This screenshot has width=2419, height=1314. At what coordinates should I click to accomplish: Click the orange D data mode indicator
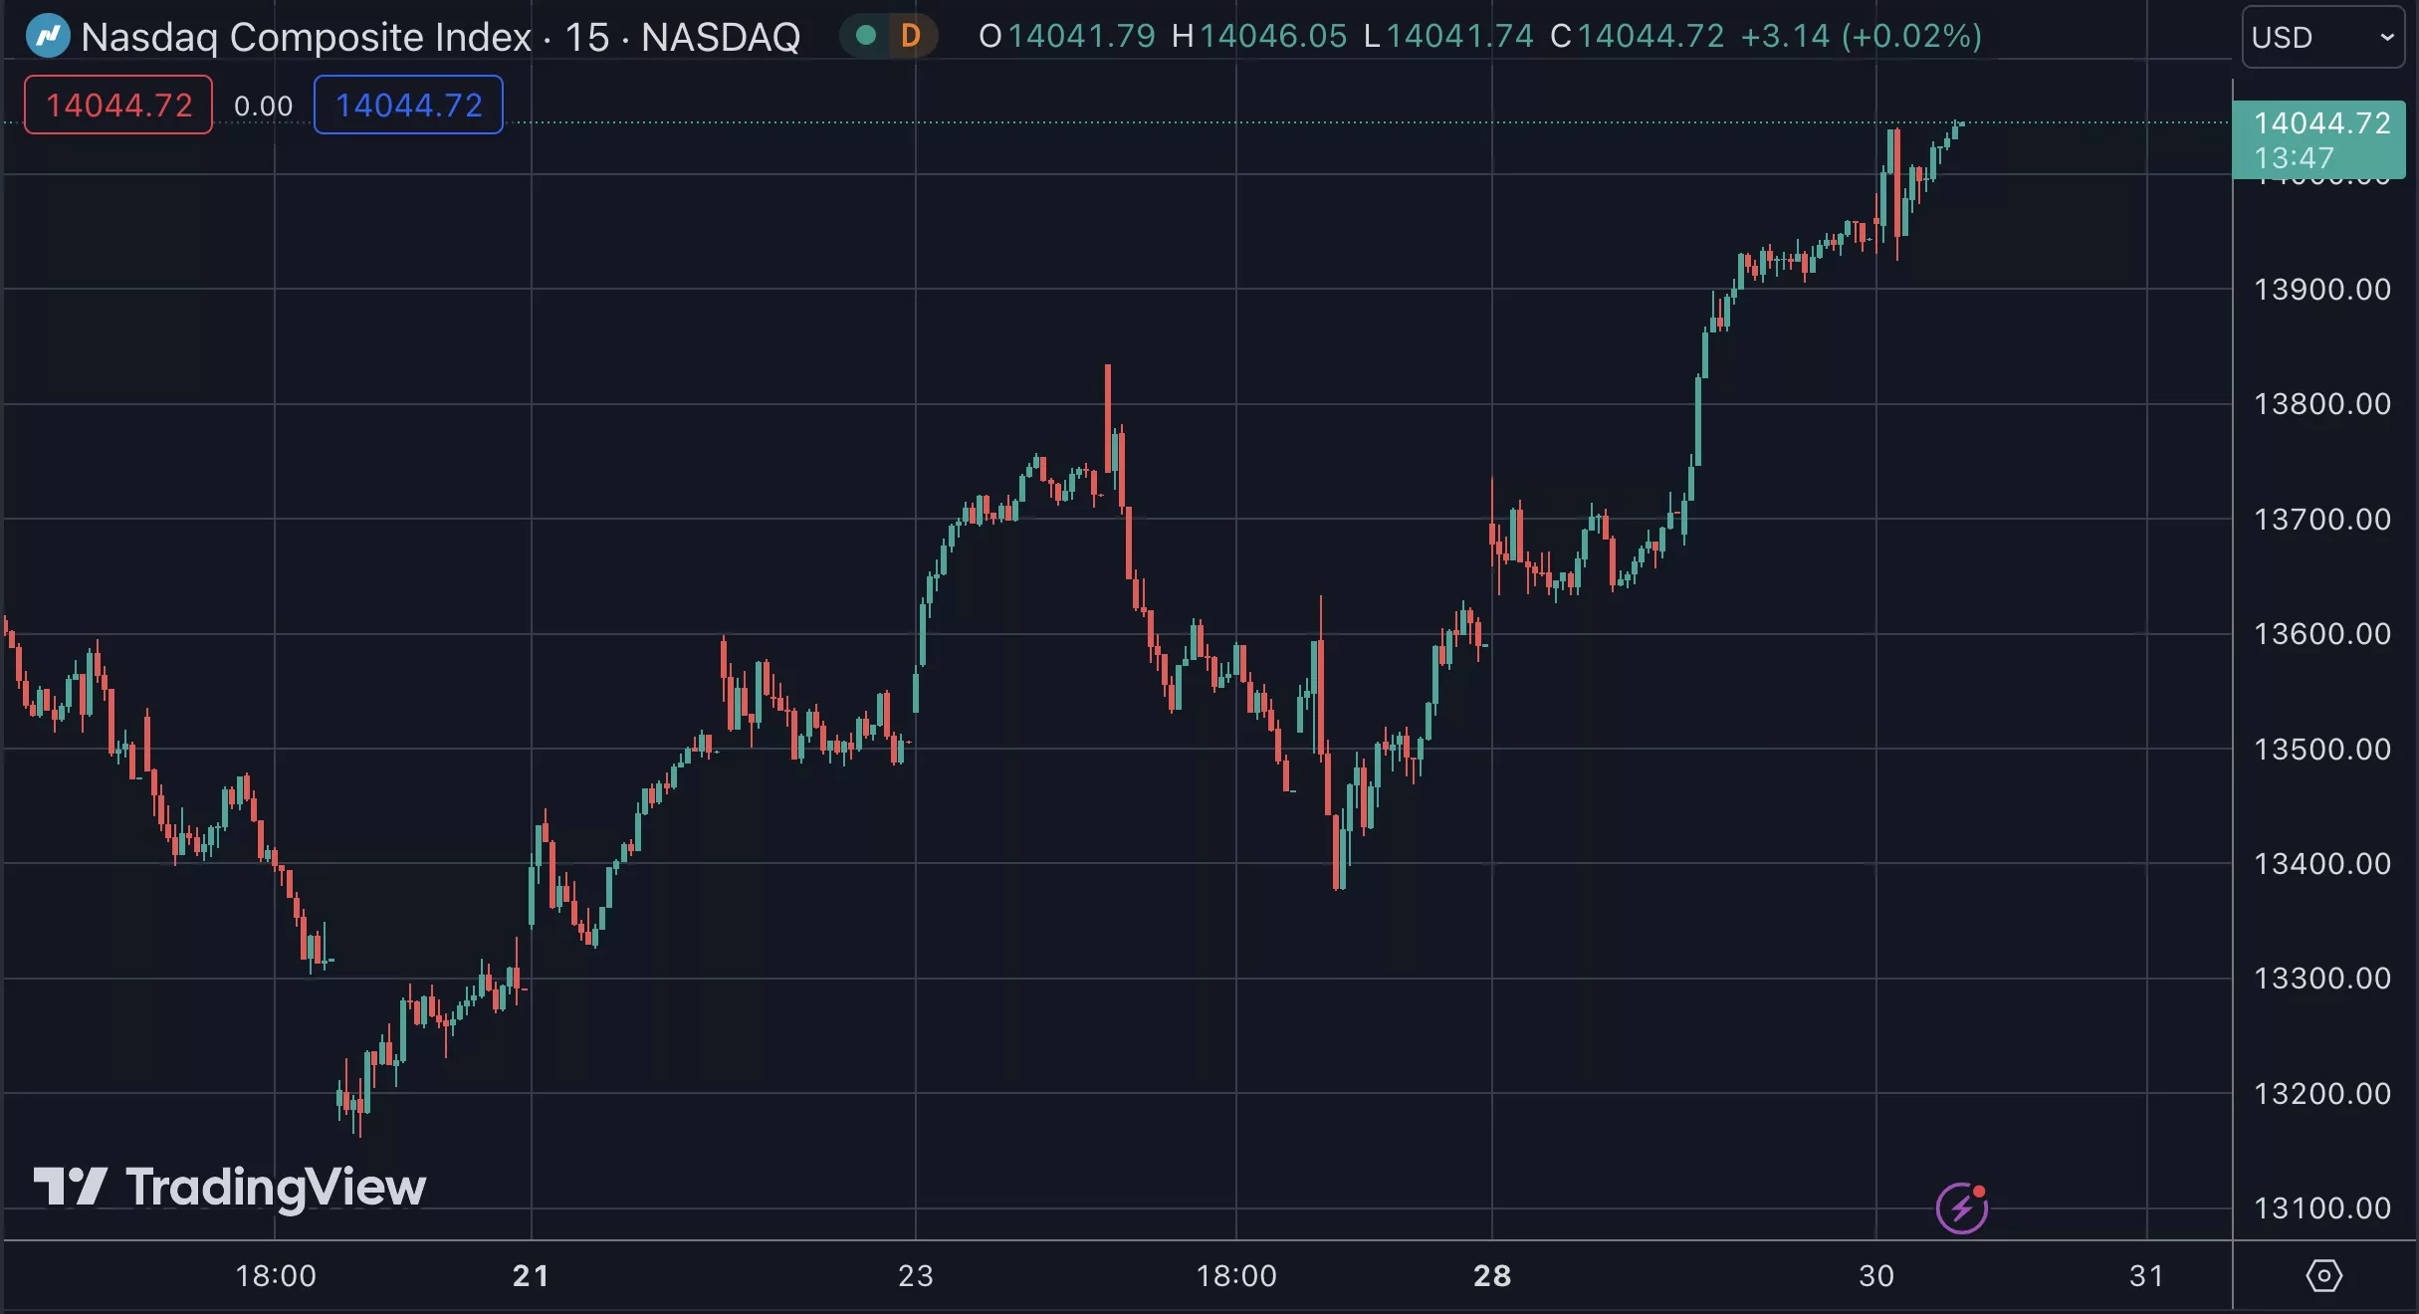(x=910, y=37)
